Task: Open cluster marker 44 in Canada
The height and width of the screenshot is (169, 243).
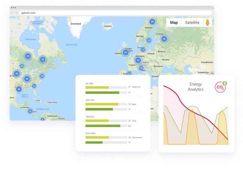Action: pos(43,59)
